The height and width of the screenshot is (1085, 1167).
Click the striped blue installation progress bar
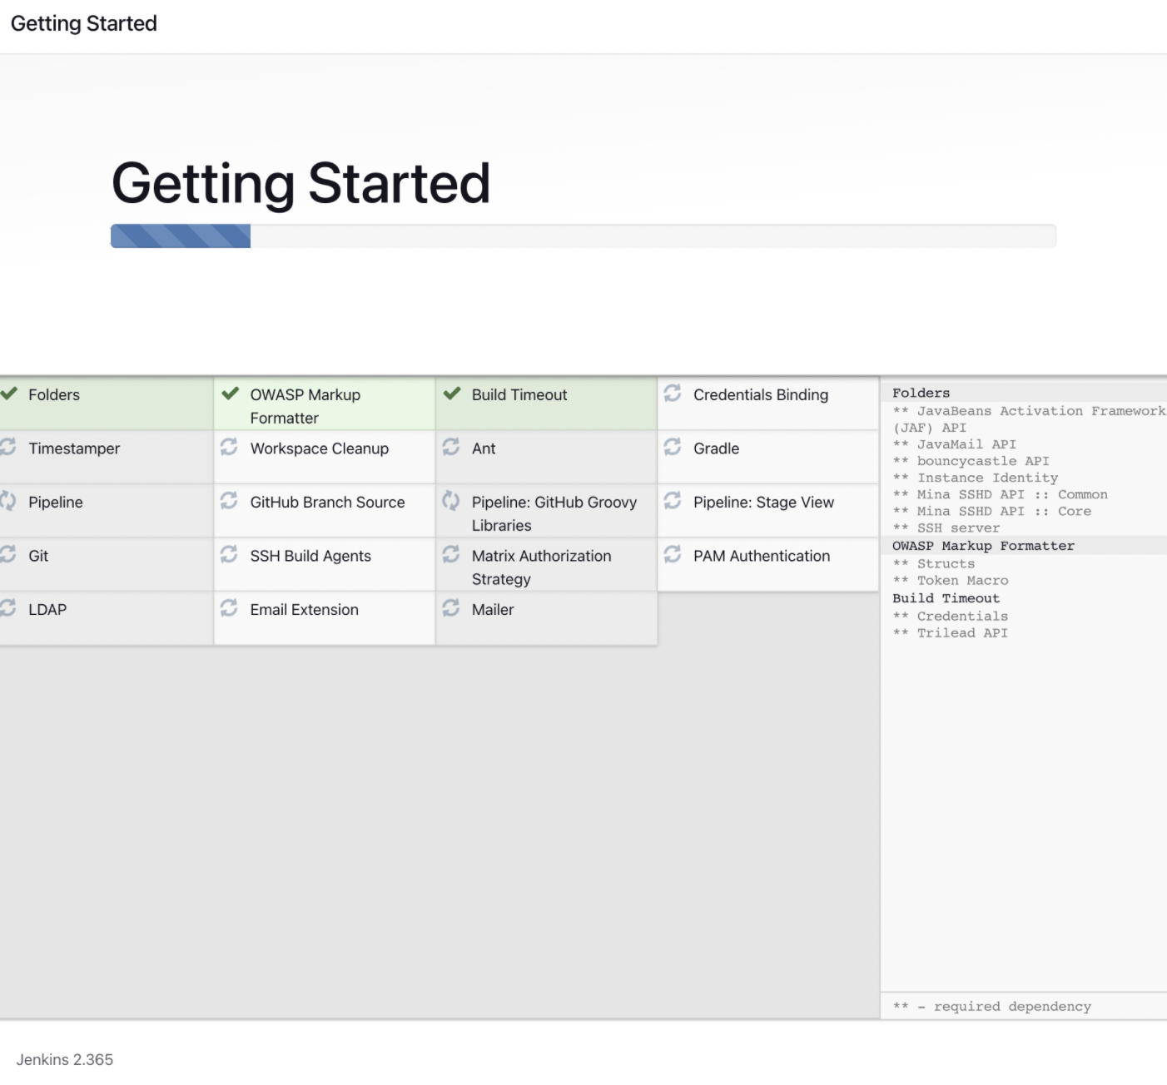click(x=181, y=235)
